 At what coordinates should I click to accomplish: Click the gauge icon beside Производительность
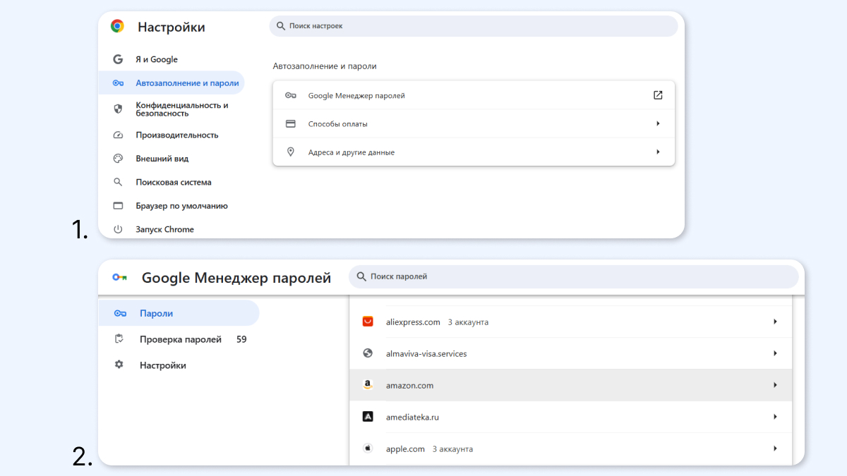(118, 135)
